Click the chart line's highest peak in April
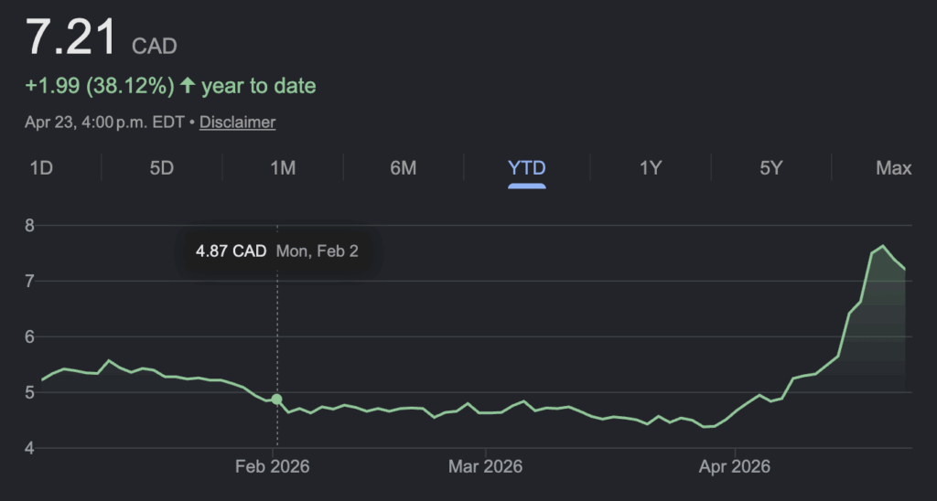Image resolution: width=937 pixels, height=501 pixels. tap(882, 246)
